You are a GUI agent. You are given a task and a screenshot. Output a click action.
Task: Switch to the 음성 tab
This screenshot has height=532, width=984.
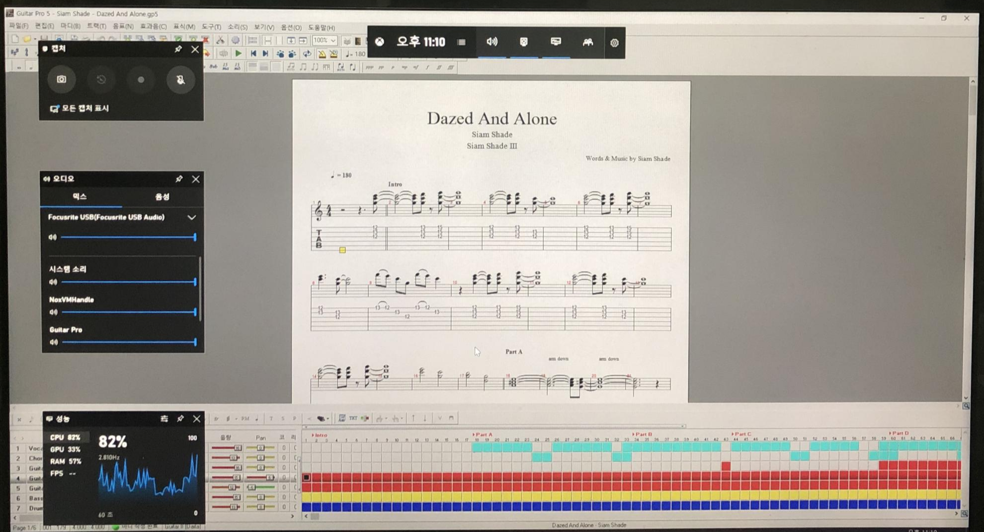tap(162, 197)
